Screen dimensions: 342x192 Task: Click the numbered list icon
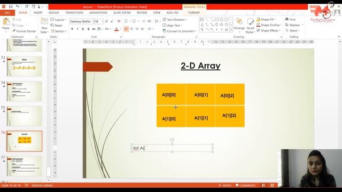click(x=134, y=21)
